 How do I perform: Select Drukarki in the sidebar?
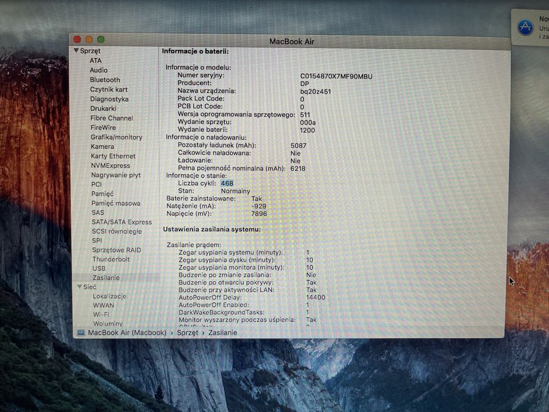(103, 109)
